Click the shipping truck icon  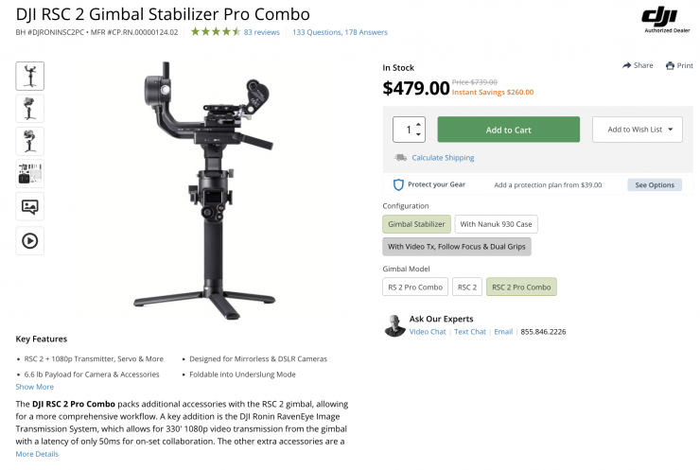click(401, 157)
